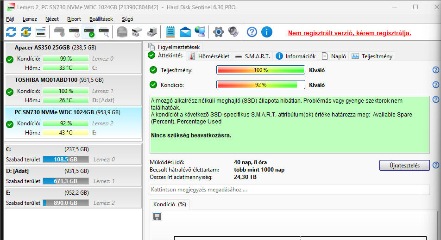Click the gray dome-shaped disk toolbar icon
The height and width of the screenshot is (240, 441).
click(122, 32)
